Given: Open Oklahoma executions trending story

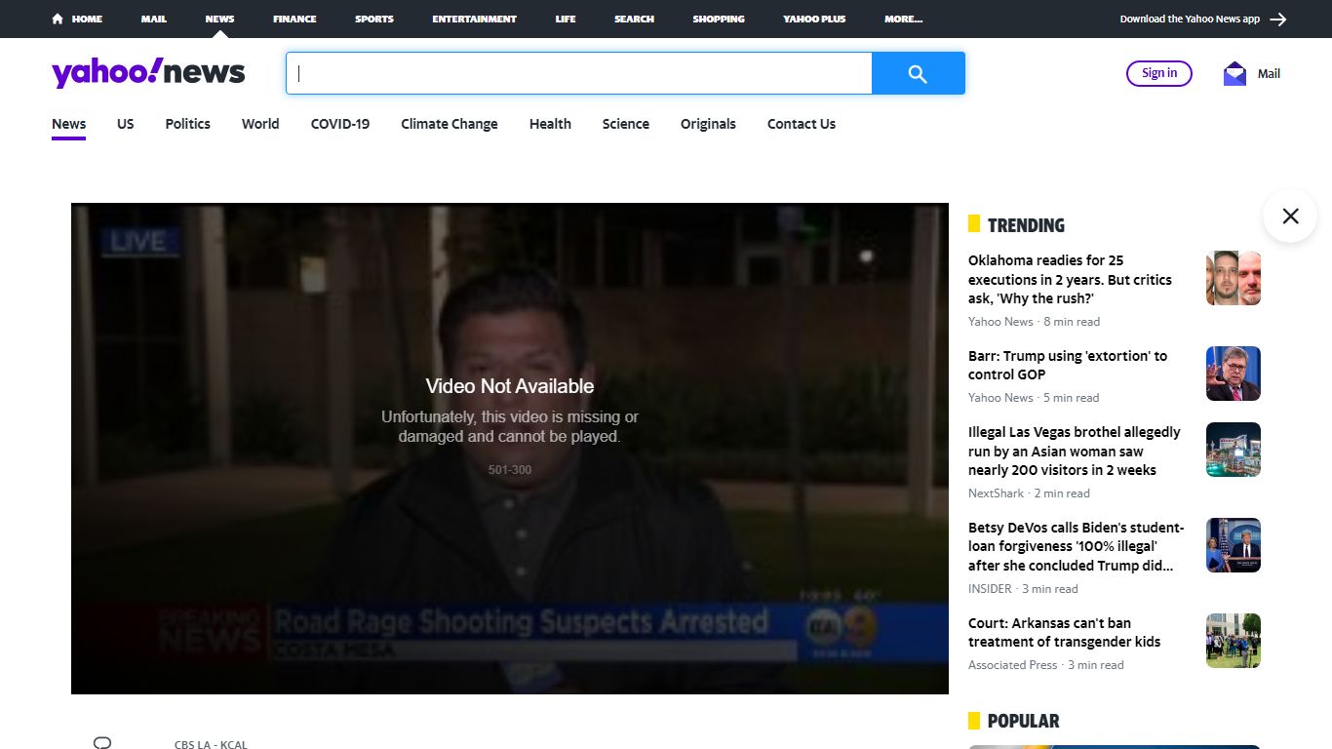Looking at the screenshot, I should click(1070, 280).
